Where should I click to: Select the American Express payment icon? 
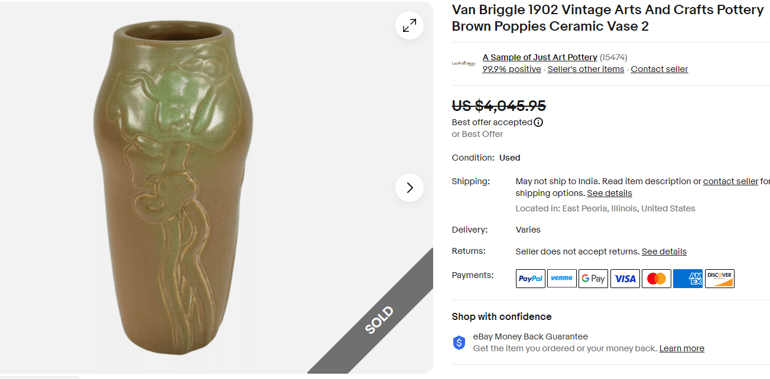pos(688,278)
